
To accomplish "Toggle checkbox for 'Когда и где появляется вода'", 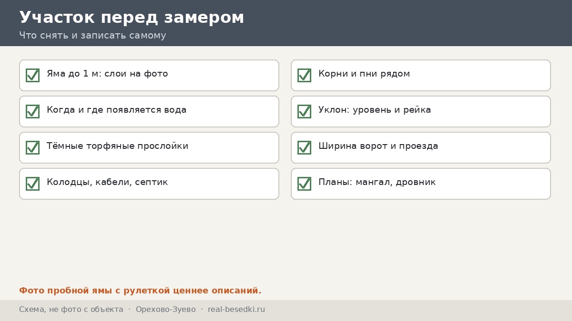I will (x=32, y=111).
